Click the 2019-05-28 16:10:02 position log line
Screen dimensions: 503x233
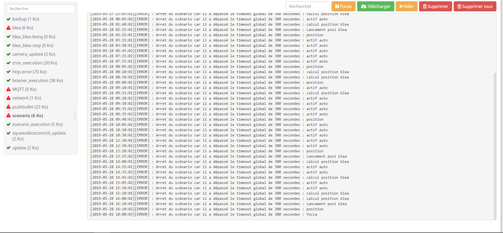[207, 209]
